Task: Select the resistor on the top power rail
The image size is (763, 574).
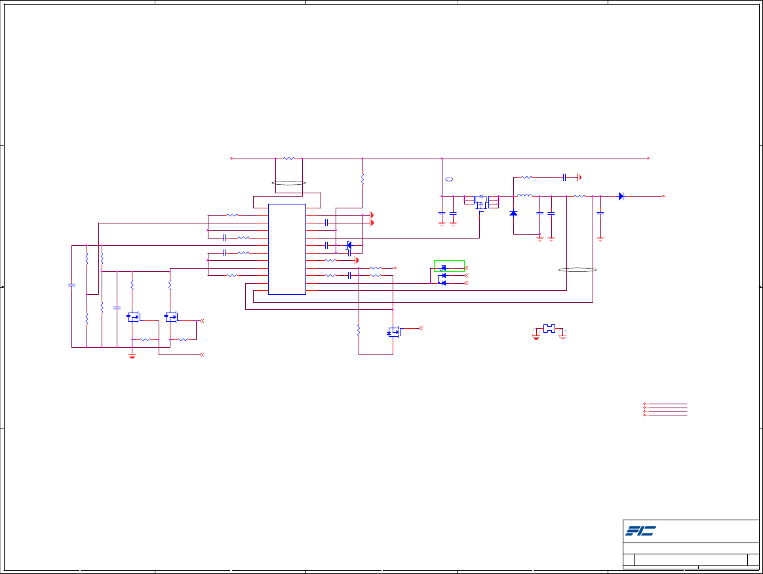Action: click(288, 159)
